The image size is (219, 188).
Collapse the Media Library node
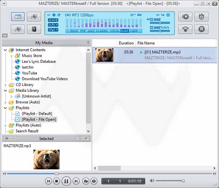[5, 90]
